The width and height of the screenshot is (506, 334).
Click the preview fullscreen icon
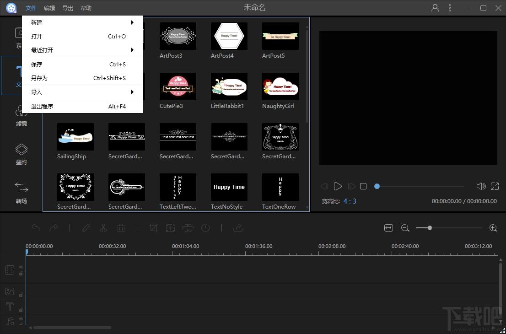point(495,186)
